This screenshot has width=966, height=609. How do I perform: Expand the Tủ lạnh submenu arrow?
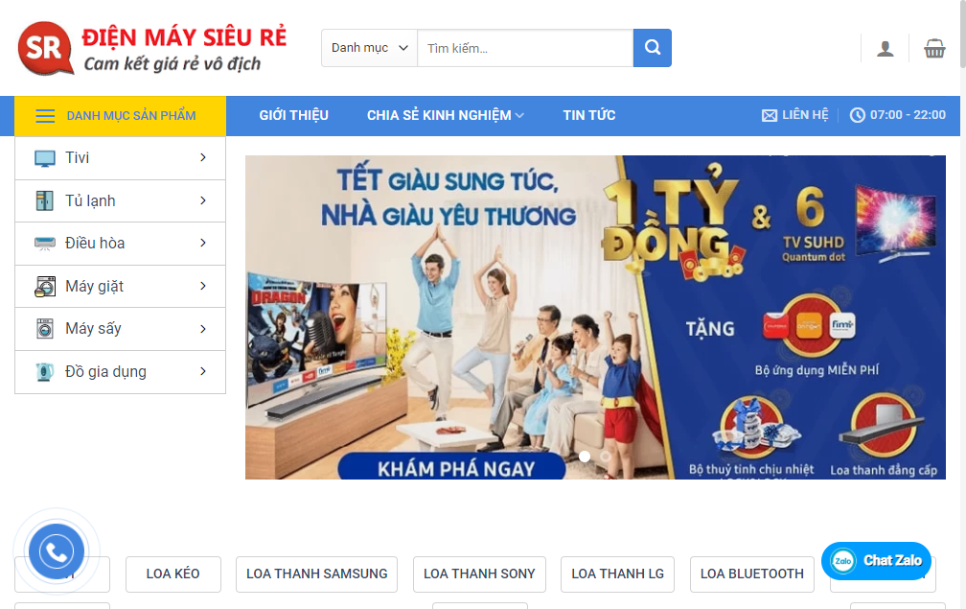(x=203, y=200)
